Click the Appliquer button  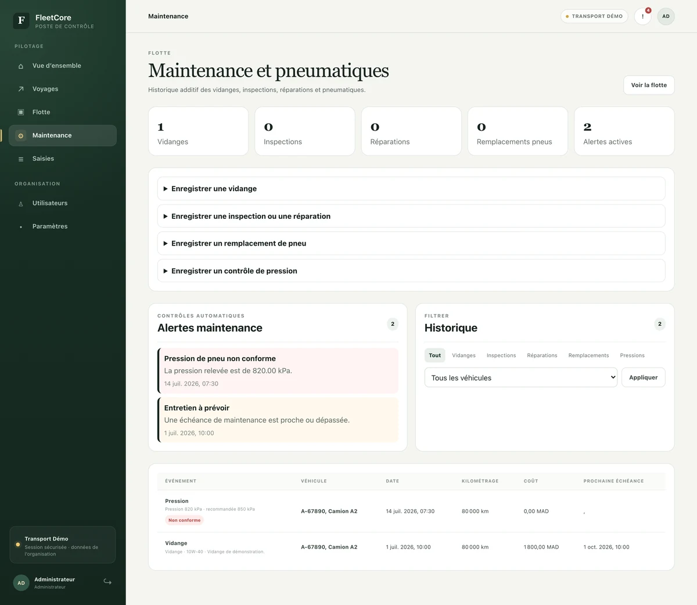click(x=643, y=377)
